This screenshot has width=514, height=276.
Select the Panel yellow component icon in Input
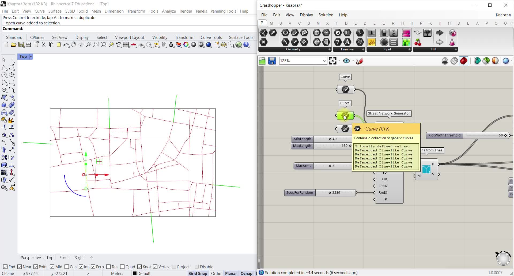(372, 42)
